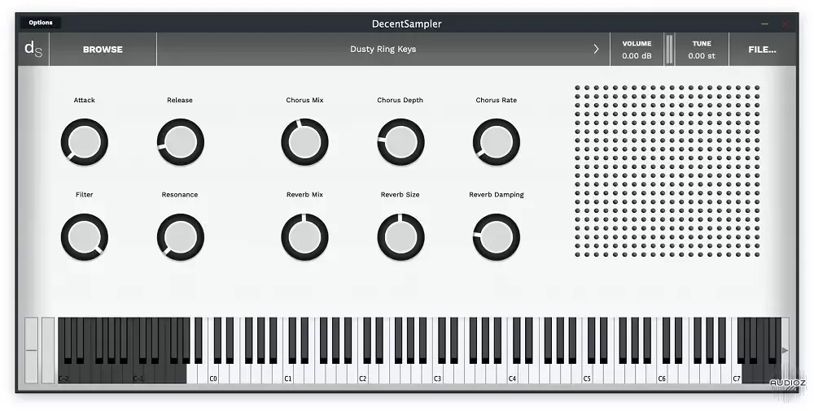Click the Dusty Ring Keys preset name
The height and width of the screenshot is (411, 814).
[383, 50]
